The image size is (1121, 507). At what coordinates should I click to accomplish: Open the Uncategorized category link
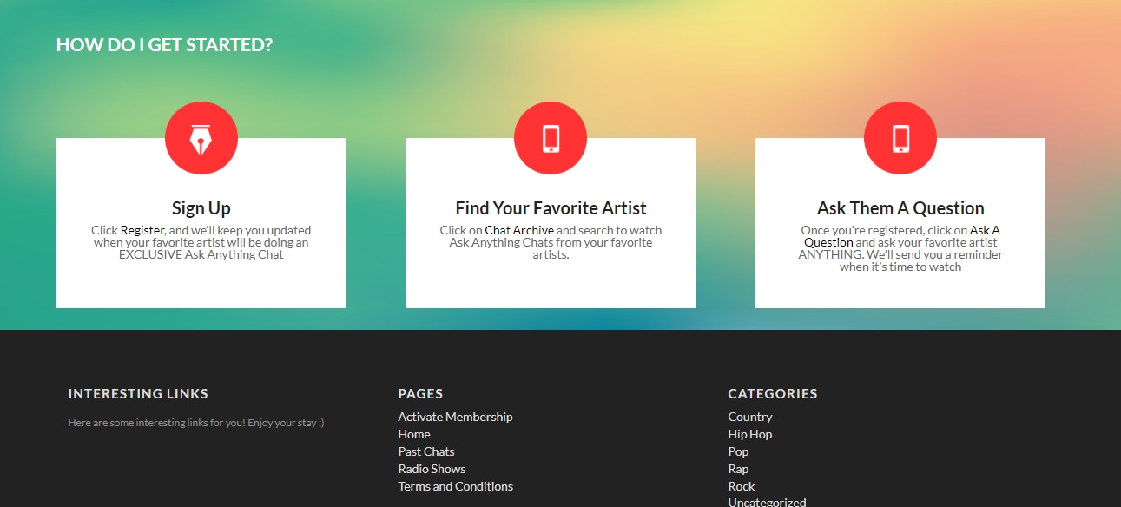[767, 502]
